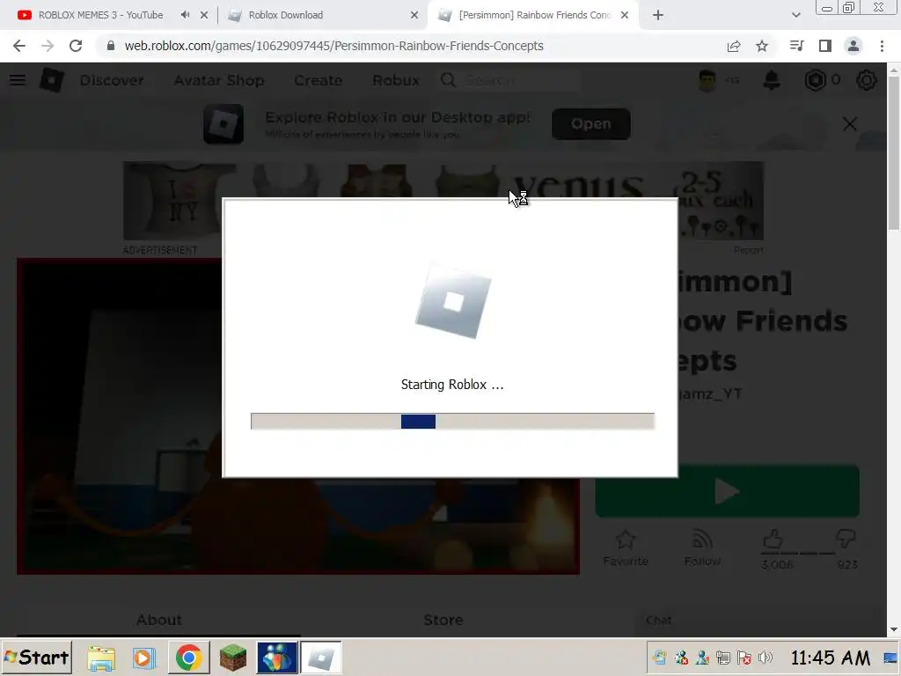Screen dimensions: 901x676
Task: Open the Discover page
Action: pyautogui.click(x=112, y=80)
